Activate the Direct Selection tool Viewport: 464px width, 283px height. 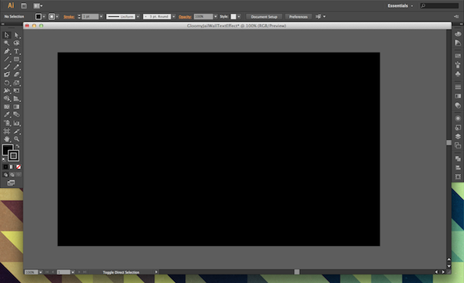16,36
